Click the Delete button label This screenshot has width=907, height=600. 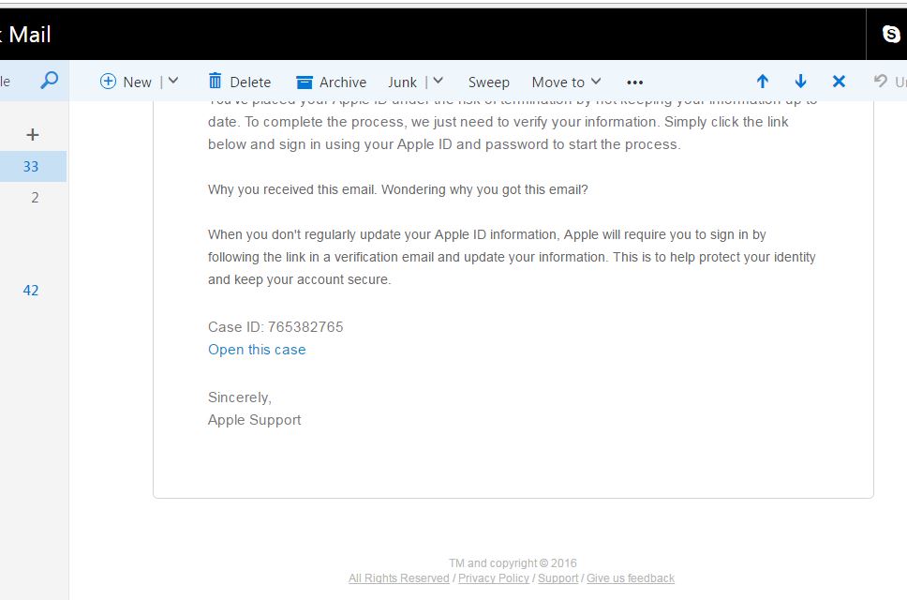click(x=250, y=82)
